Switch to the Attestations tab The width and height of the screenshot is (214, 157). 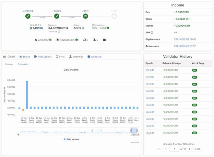tap(43, 57)
